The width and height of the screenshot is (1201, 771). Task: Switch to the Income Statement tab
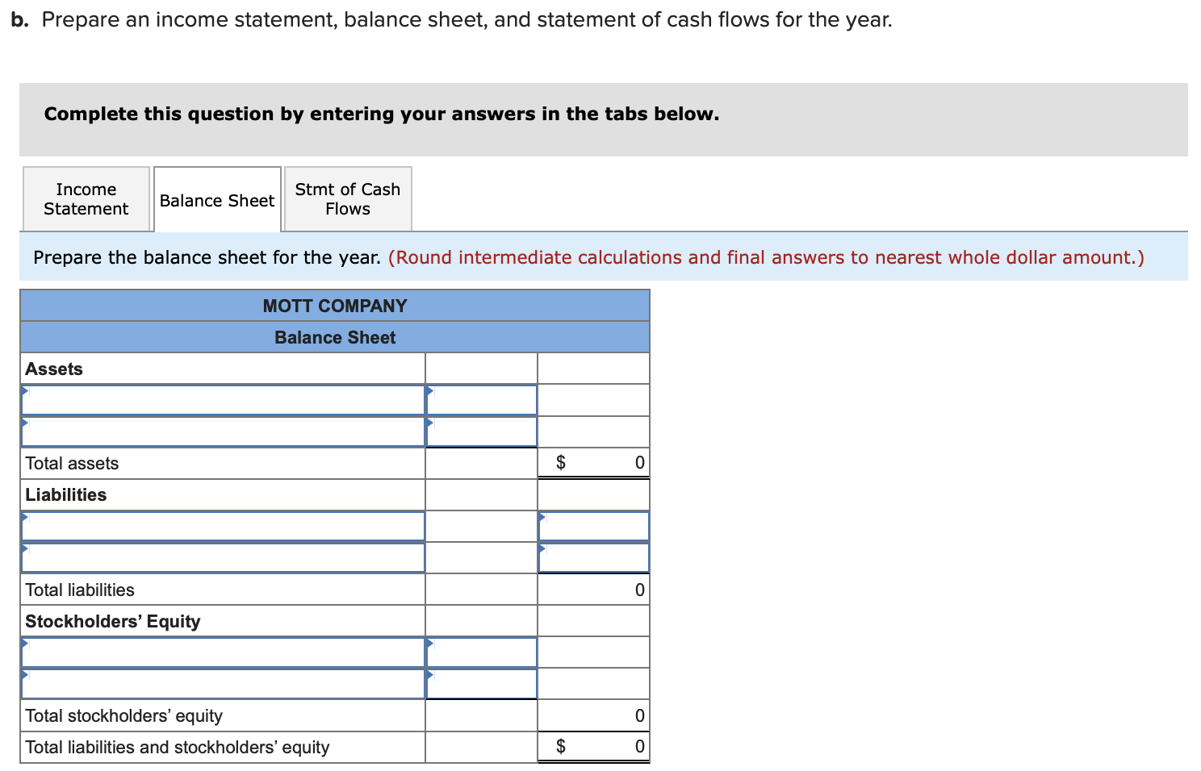[86, 198]
